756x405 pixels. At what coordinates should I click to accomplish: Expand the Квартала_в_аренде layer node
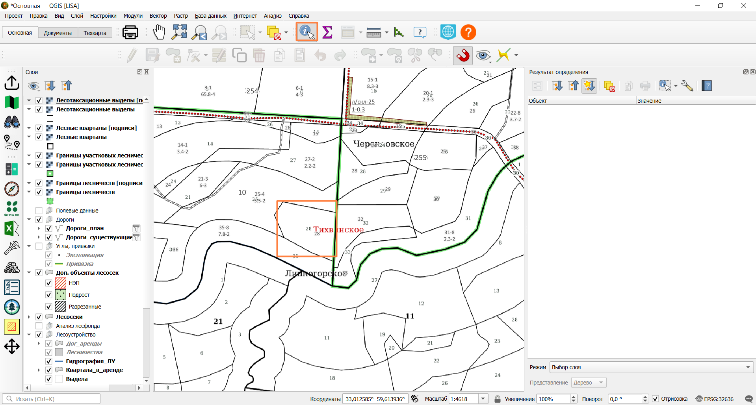click(x=39, y=370)
